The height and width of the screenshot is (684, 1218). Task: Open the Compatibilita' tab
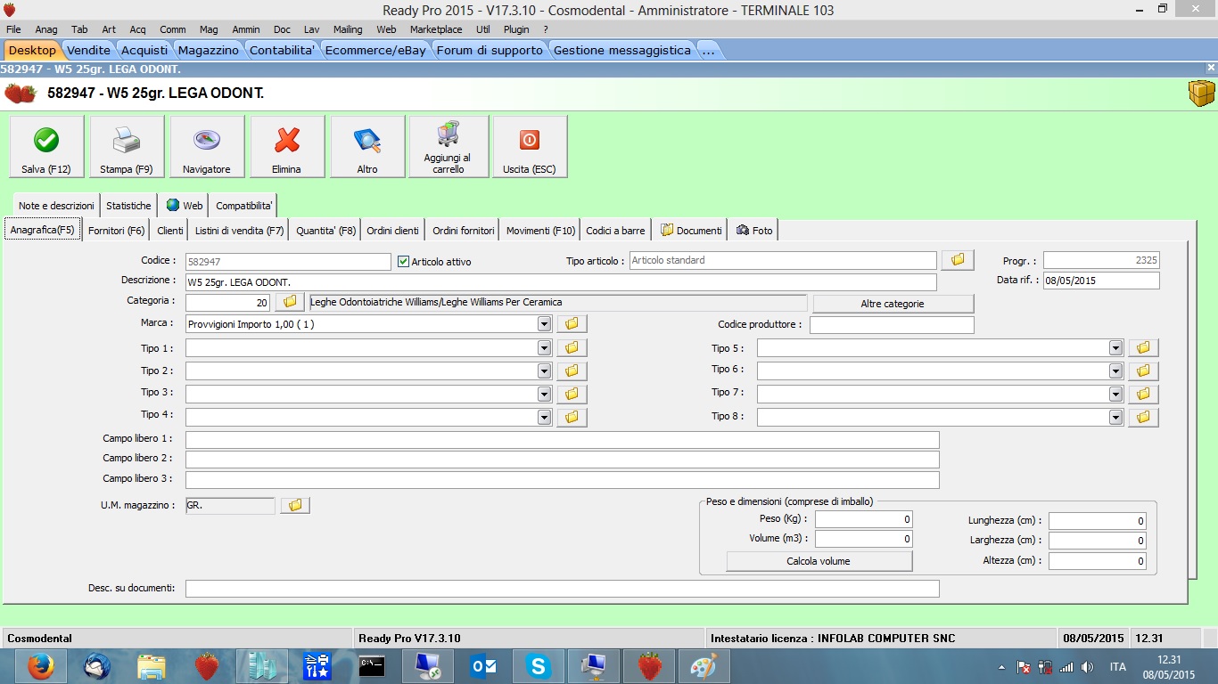tap(244, 206)
